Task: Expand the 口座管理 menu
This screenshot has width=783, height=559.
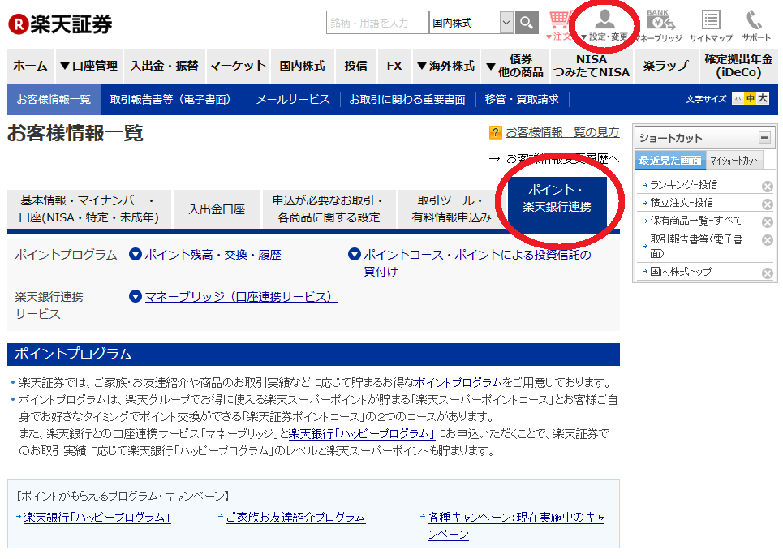Action: pos(88,66)
